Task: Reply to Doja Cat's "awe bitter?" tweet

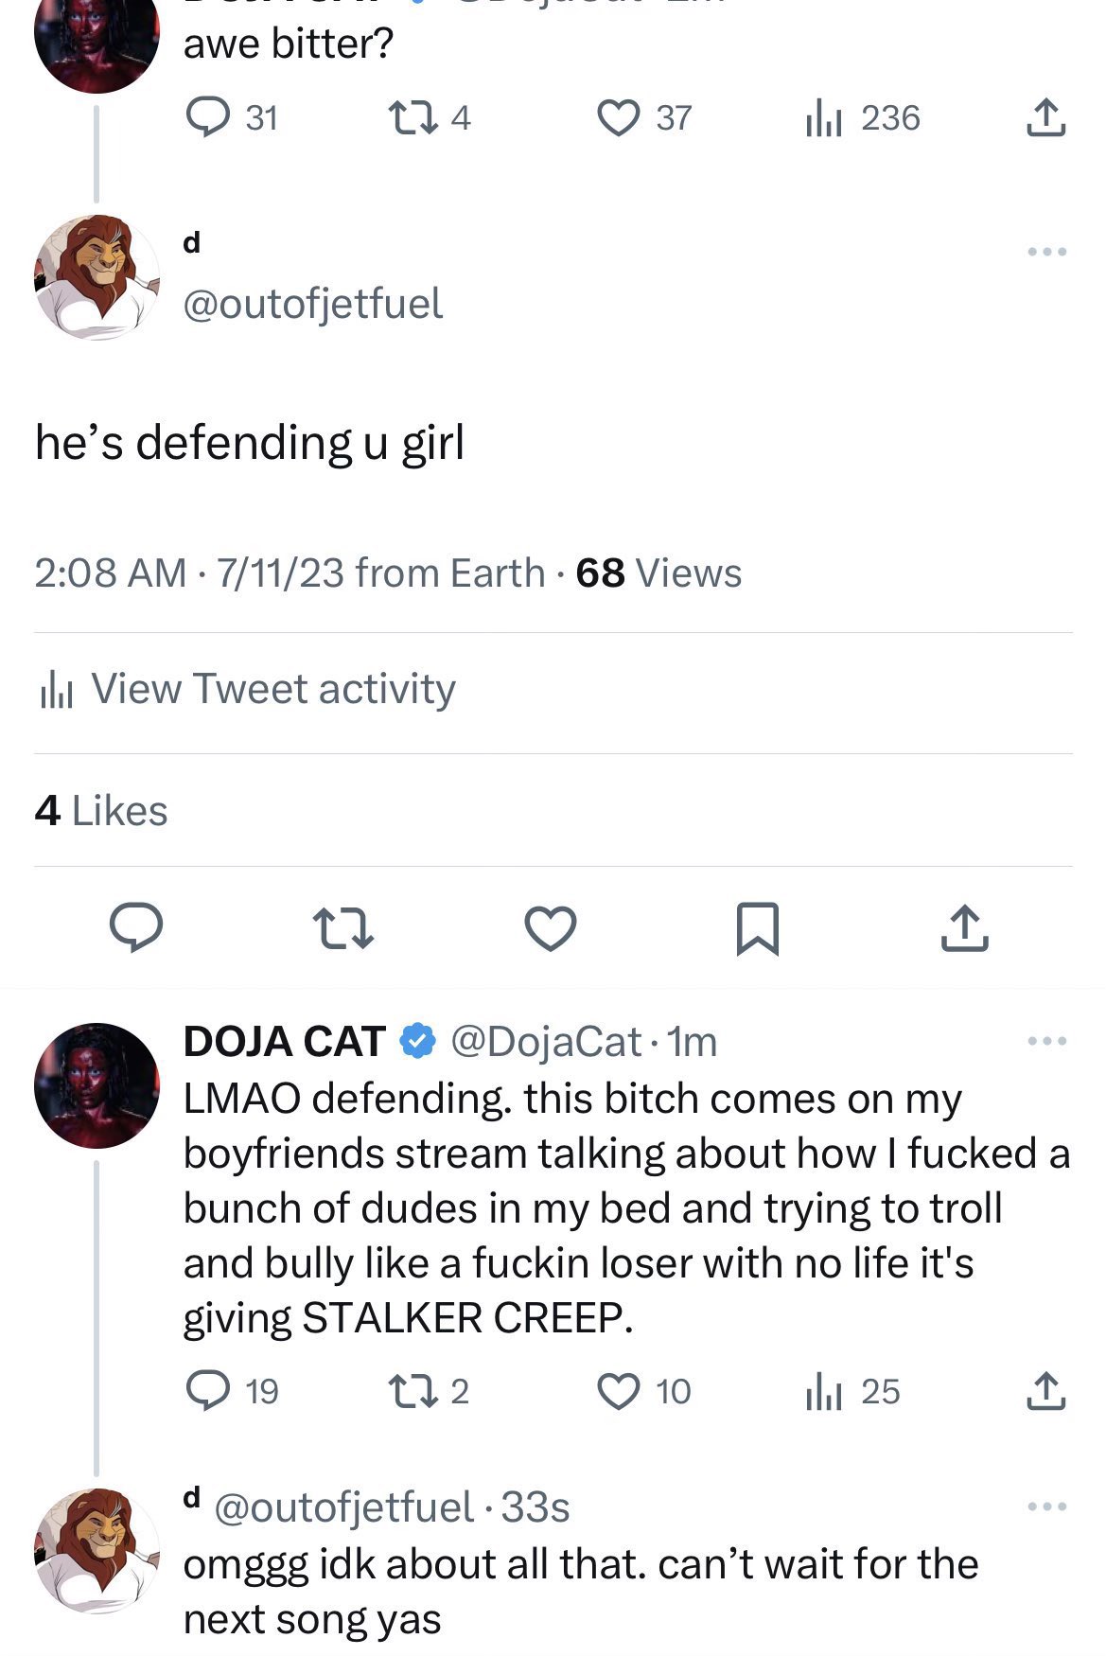Action: pos(206,118)
